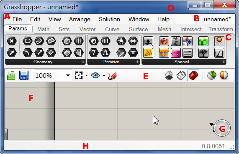Click the Named Views eye icon
239x154 pixels.
(95, 75)
